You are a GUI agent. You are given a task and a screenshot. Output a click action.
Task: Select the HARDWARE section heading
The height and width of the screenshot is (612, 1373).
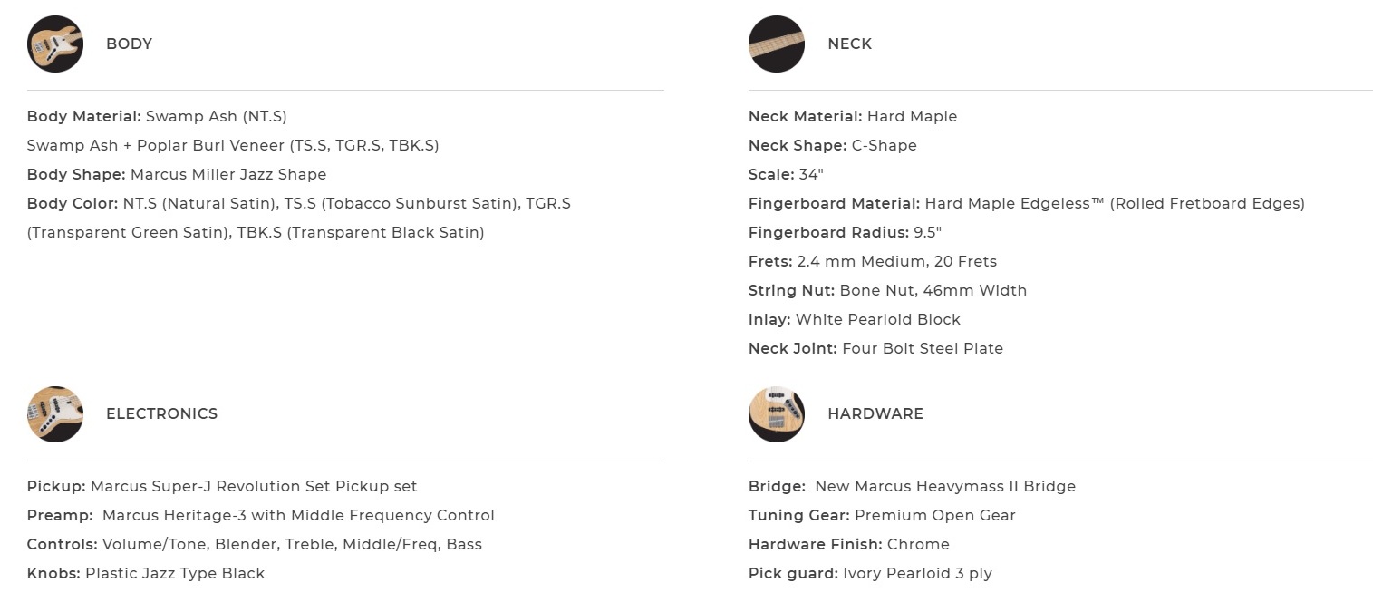pyautogui.click(x=875, y=413)
